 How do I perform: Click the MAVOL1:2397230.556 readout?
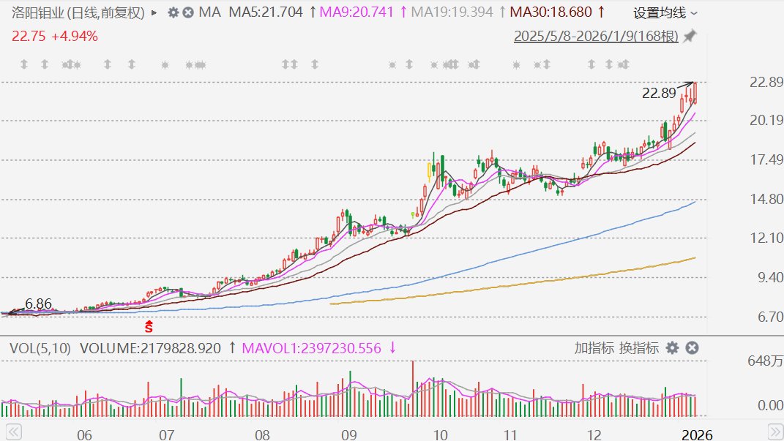coord(312,348)
